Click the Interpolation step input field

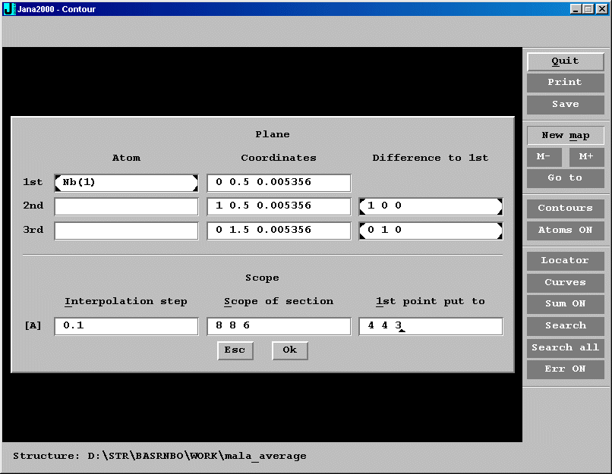[x=126, y=326]
